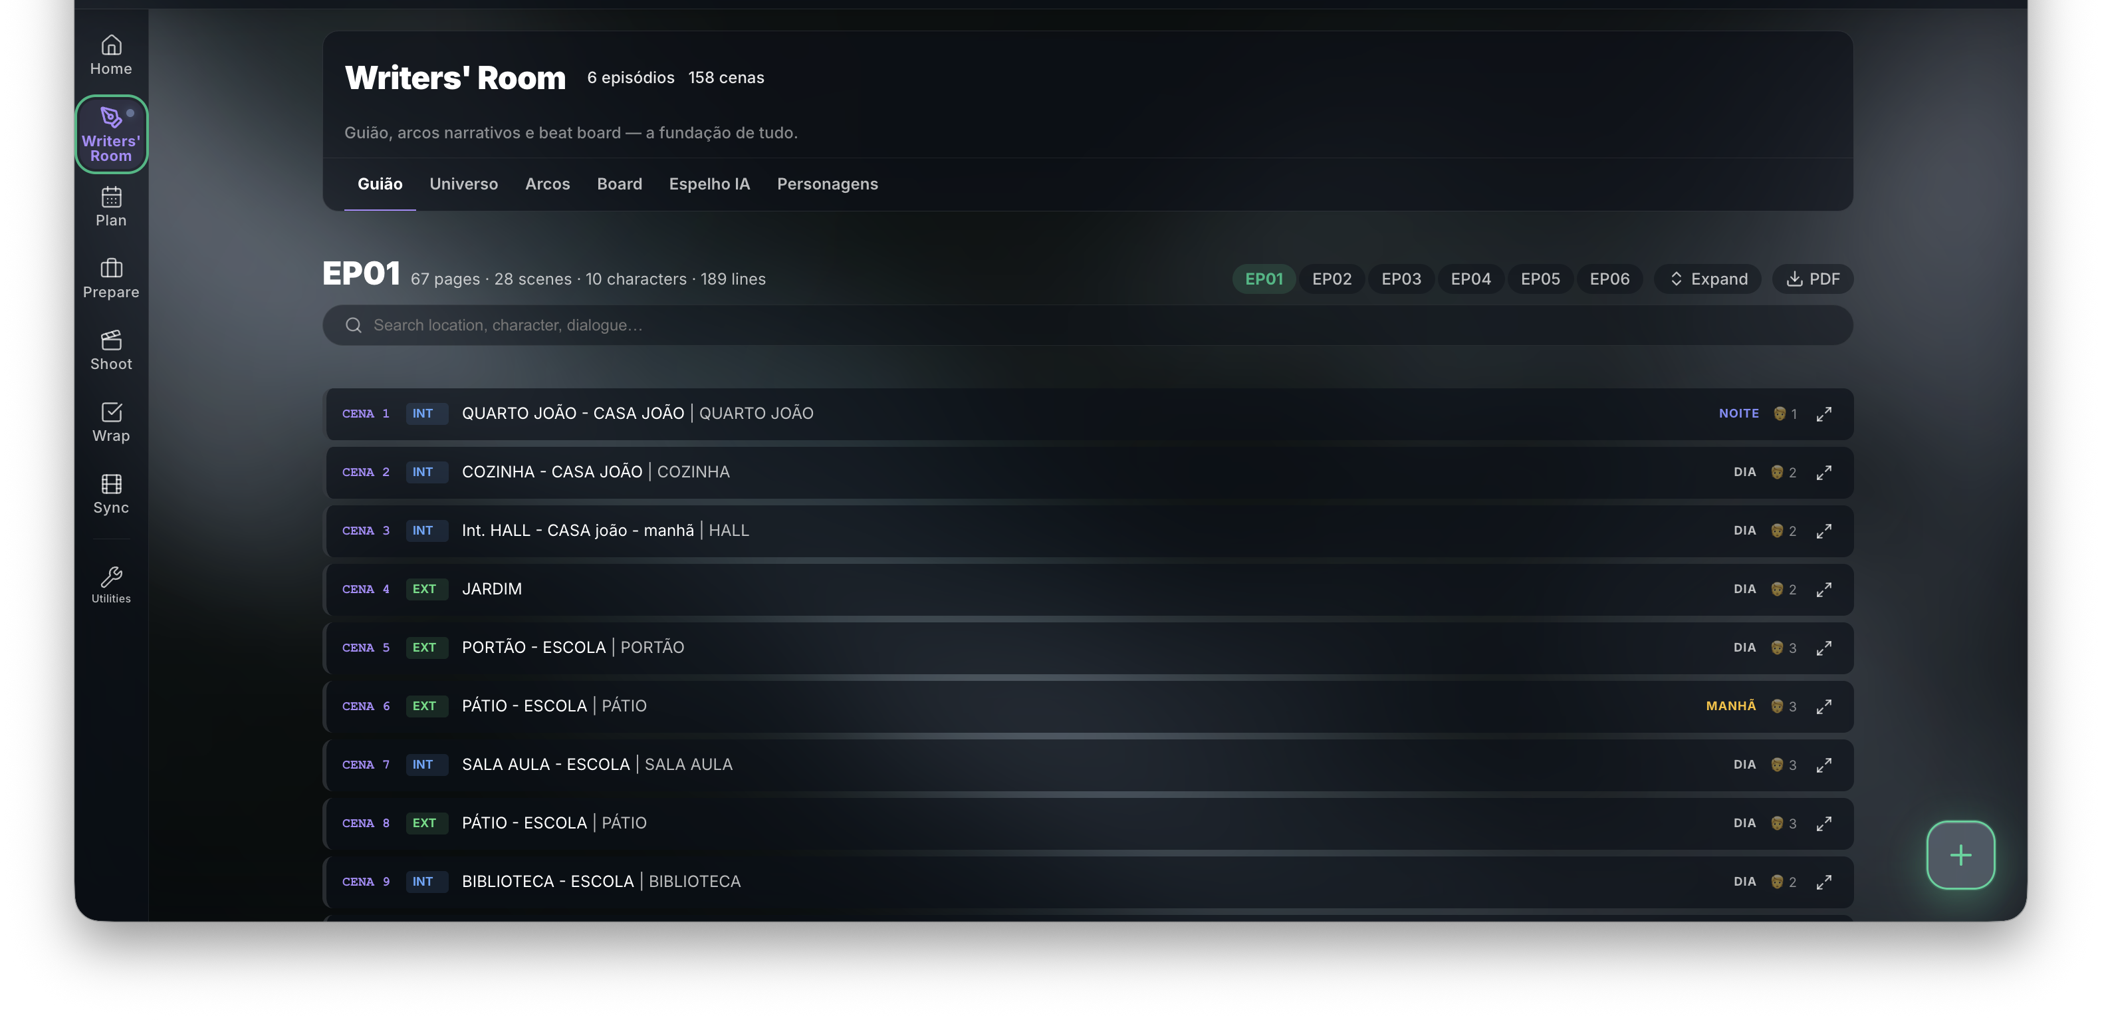Select the EP06 episode pill
2102x1020 pixels.
coord(1609,279)
